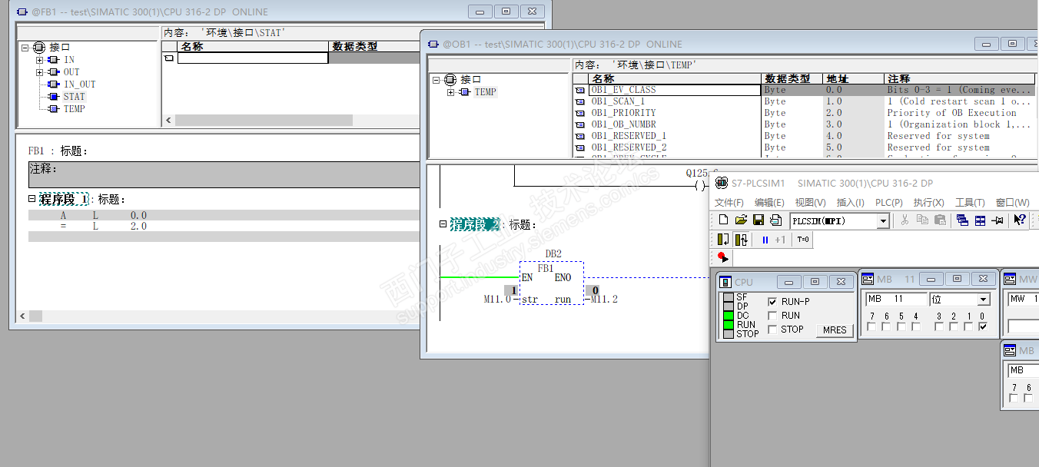Select TEMP node in OB1 interface tree
This screenshot has width=1039, height=467.
[485, 92]
